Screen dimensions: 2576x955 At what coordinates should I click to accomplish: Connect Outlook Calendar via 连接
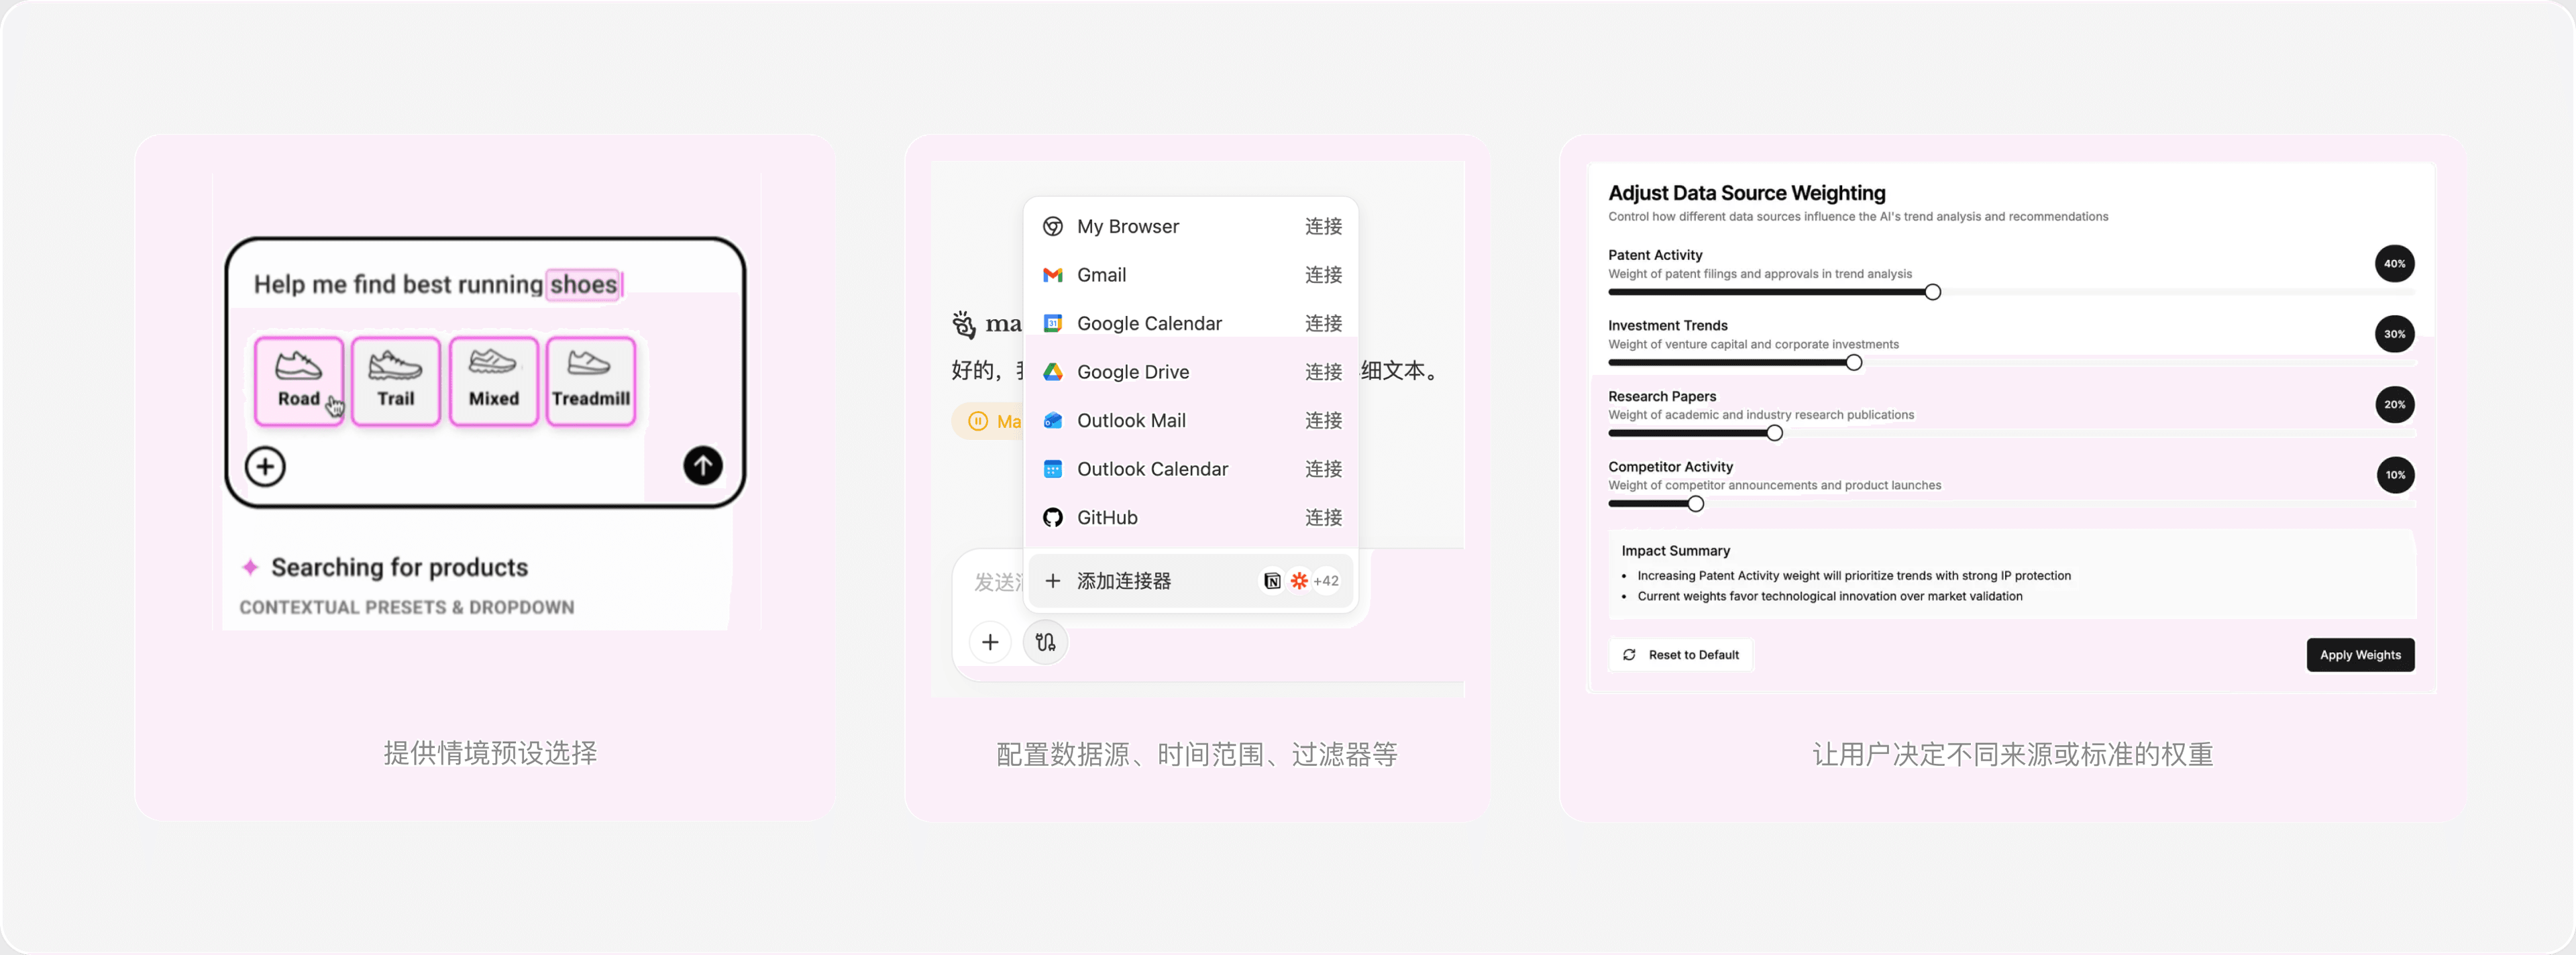click(x=1323, y=469)
